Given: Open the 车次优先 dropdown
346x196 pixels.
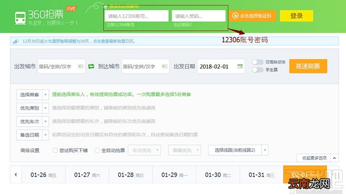Looking at the screenshot, I should [144, 150].
